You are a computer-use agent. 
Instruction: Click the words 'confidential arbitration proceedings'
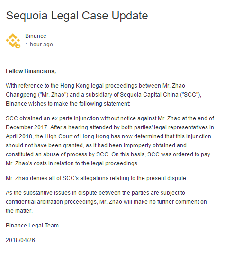(x=51, y=202)
